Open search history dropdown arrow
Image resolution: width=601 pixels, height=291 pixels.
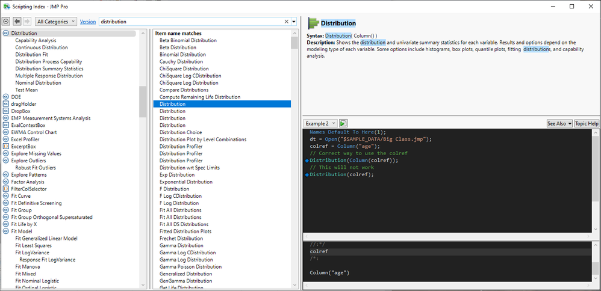click(294, 22)
